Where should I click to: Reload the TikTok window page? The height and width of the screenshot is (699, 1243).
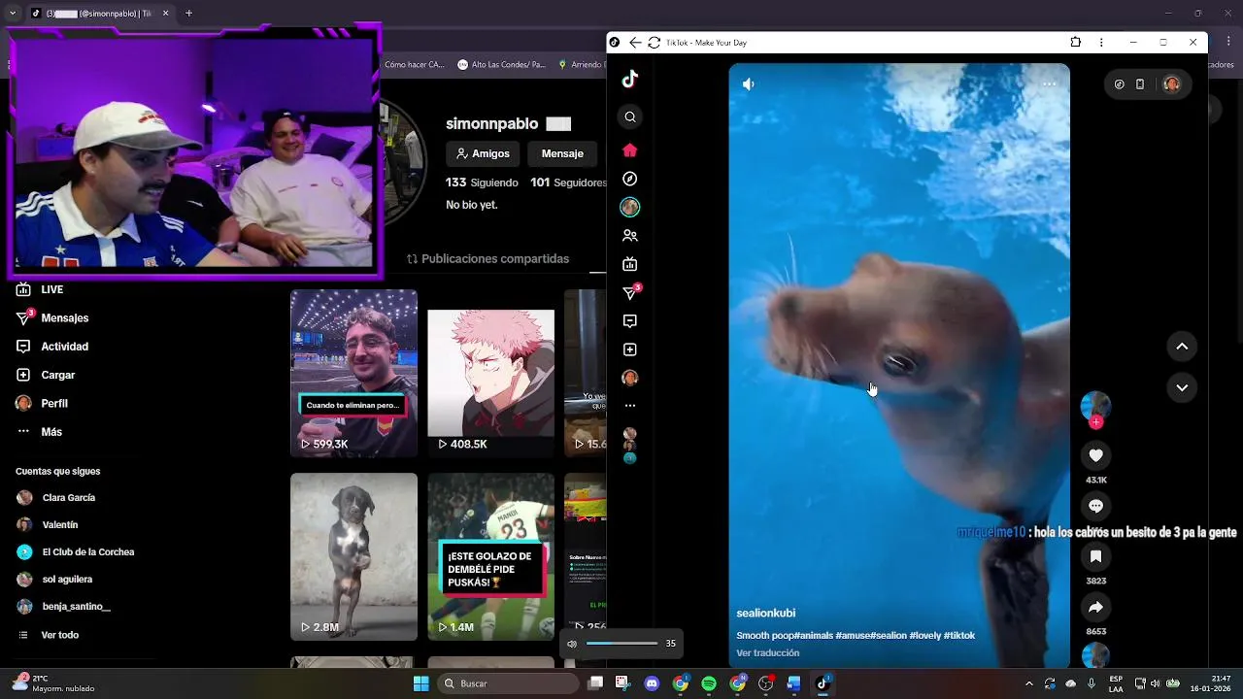(655, 43)
